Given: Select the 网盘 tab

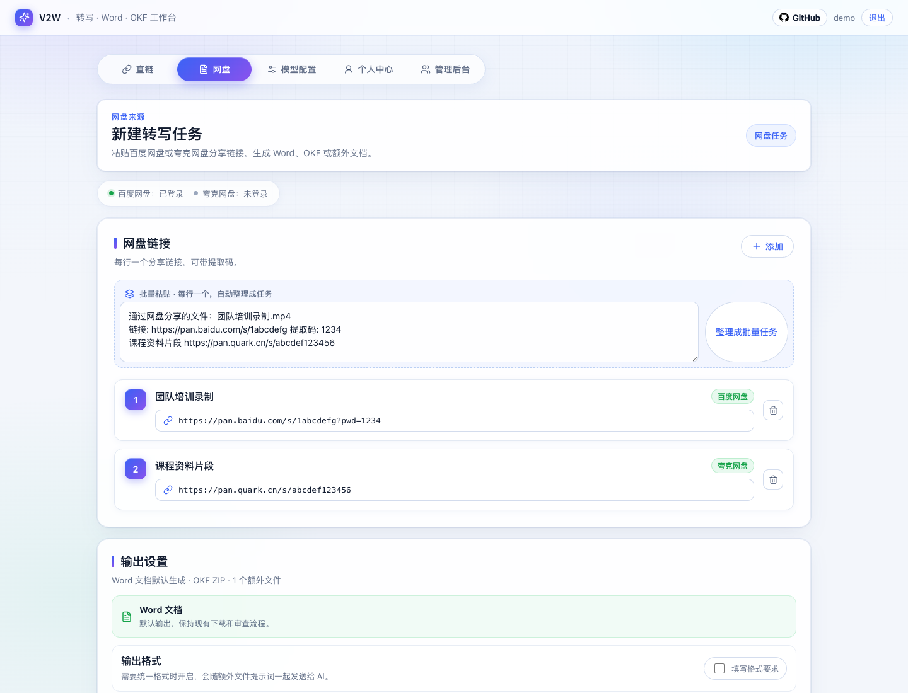Looking at the screenshot, I should 214,69.
